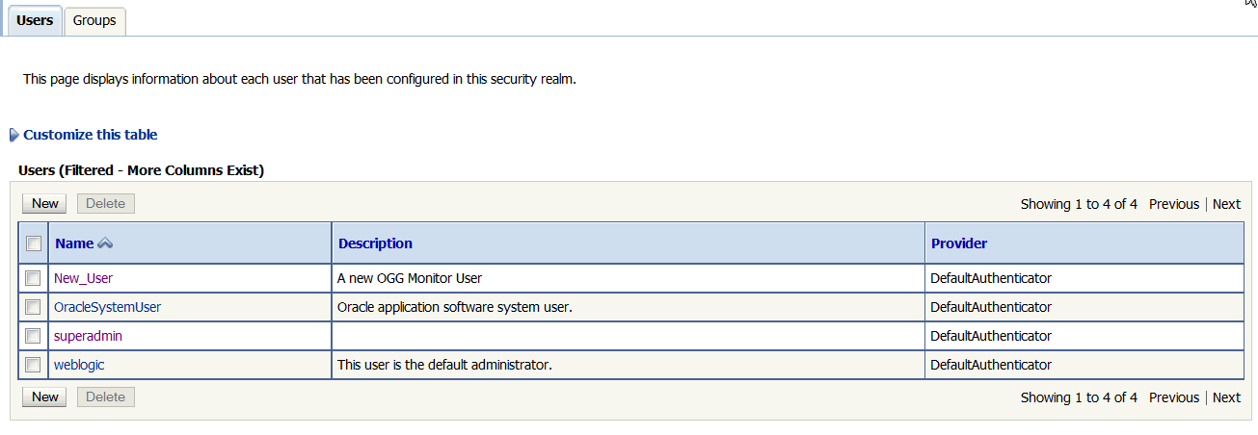Check the box for New_User
This screenshot has width=1258, height=435.
point(34,278)
